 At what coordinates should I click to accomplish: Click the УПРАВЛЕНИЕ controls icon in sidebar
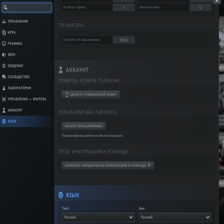click(x=4, y=22)
